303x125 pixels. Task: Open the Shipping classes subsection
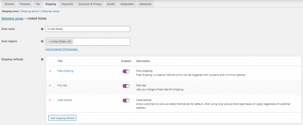click(x=50, y=11)
